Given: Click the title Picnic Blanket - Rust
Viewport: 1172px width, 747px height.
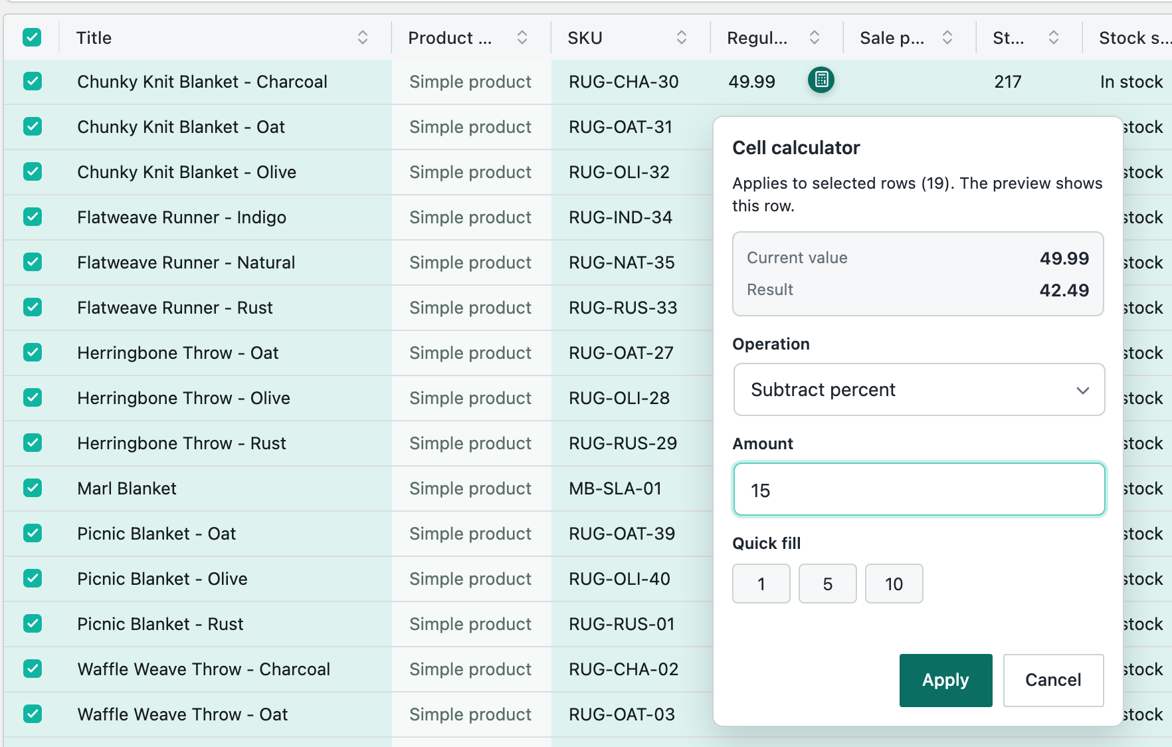Looking at the screenshot, I should (x=160, y=624).
